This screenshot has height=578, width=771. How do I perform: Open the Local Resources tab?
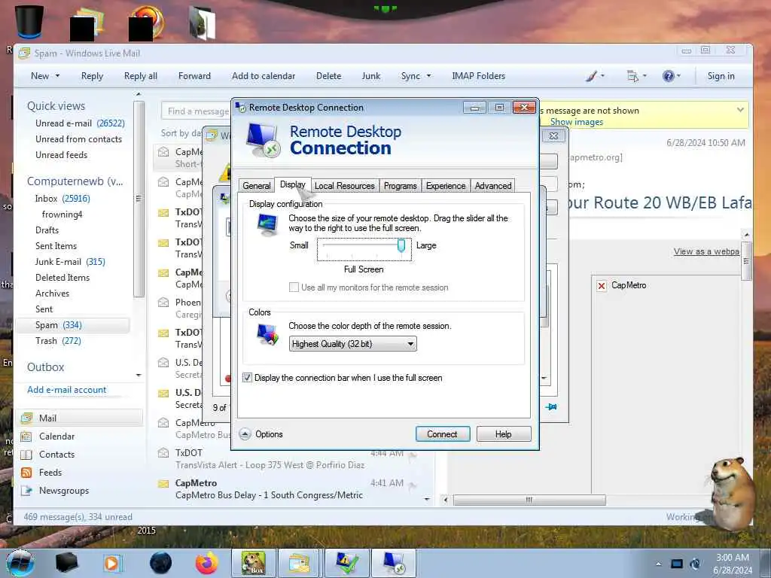(x=344, y=186)
